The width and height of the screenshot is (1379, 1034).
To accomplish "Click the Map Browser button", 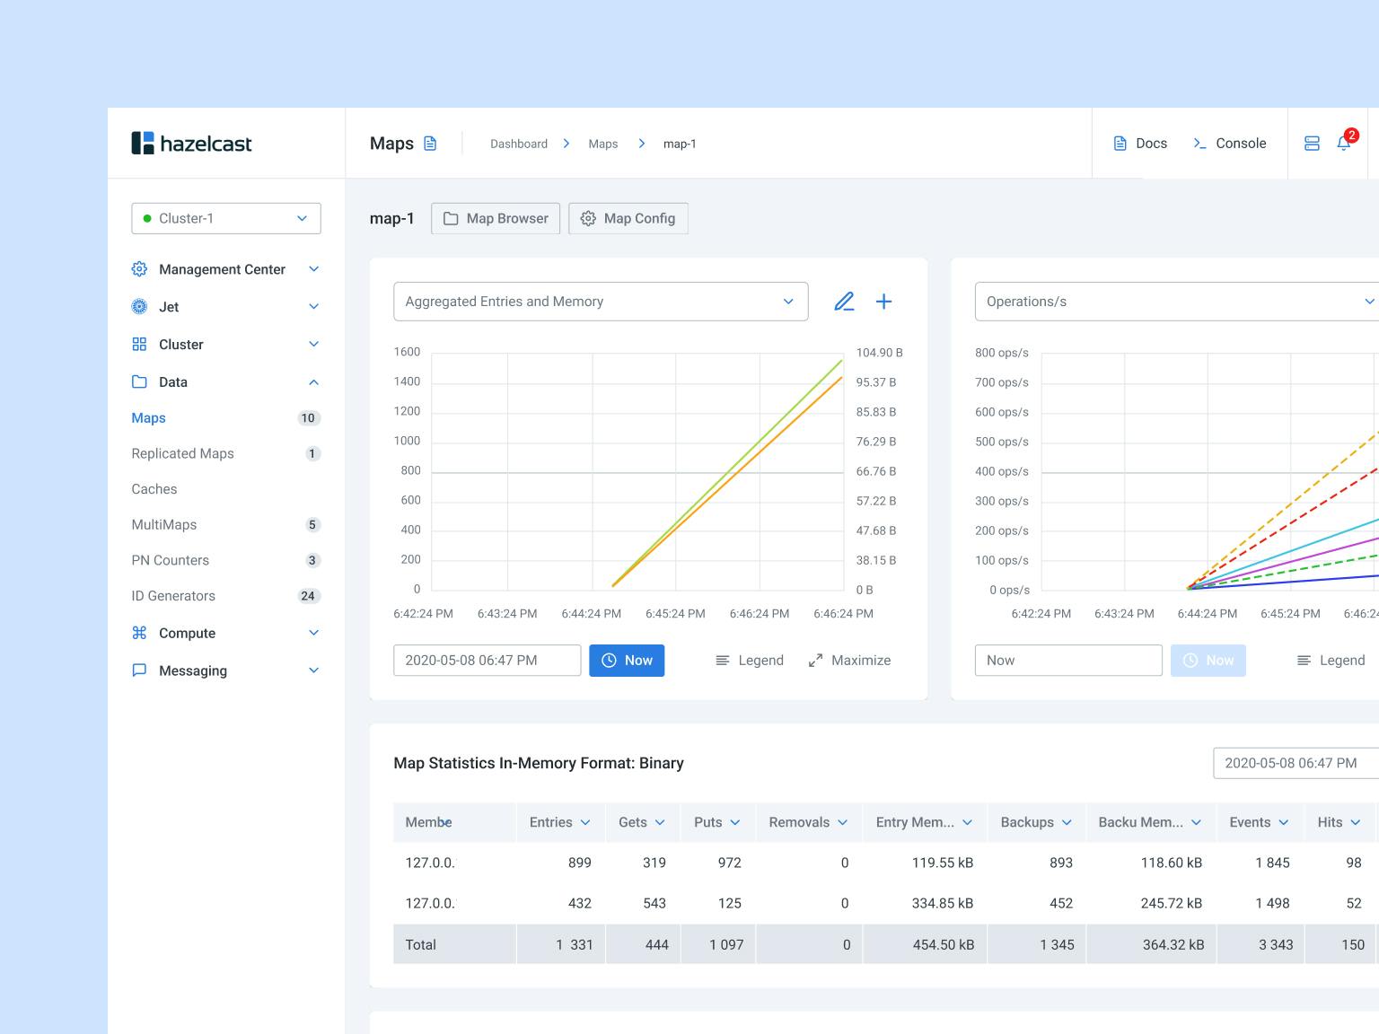I will click(496, 219).
